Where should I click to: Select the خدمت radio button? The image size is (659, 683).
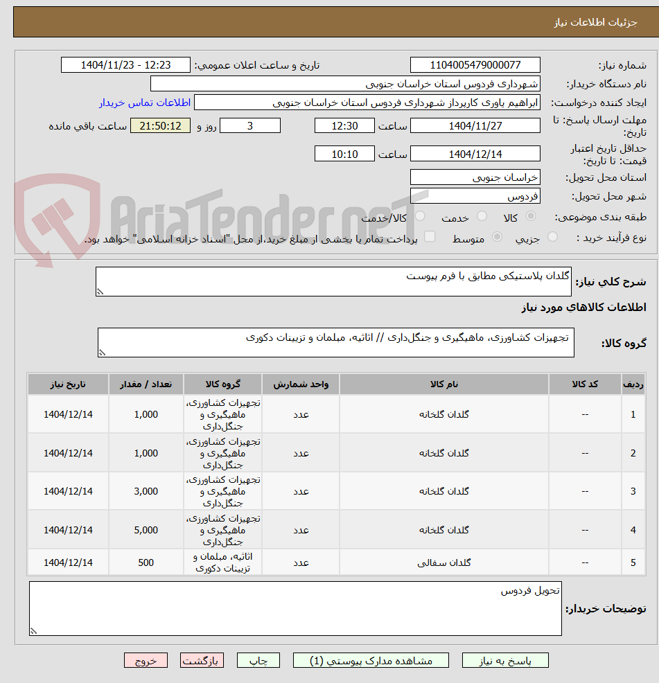coord(482,216)
